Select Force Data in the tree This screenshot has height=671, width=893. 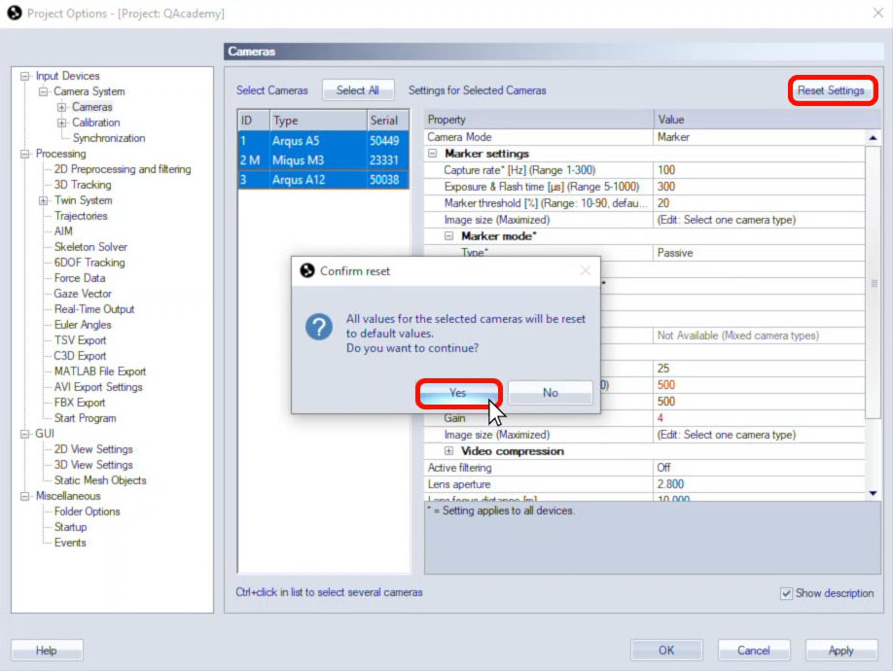(x=80, y=278)
